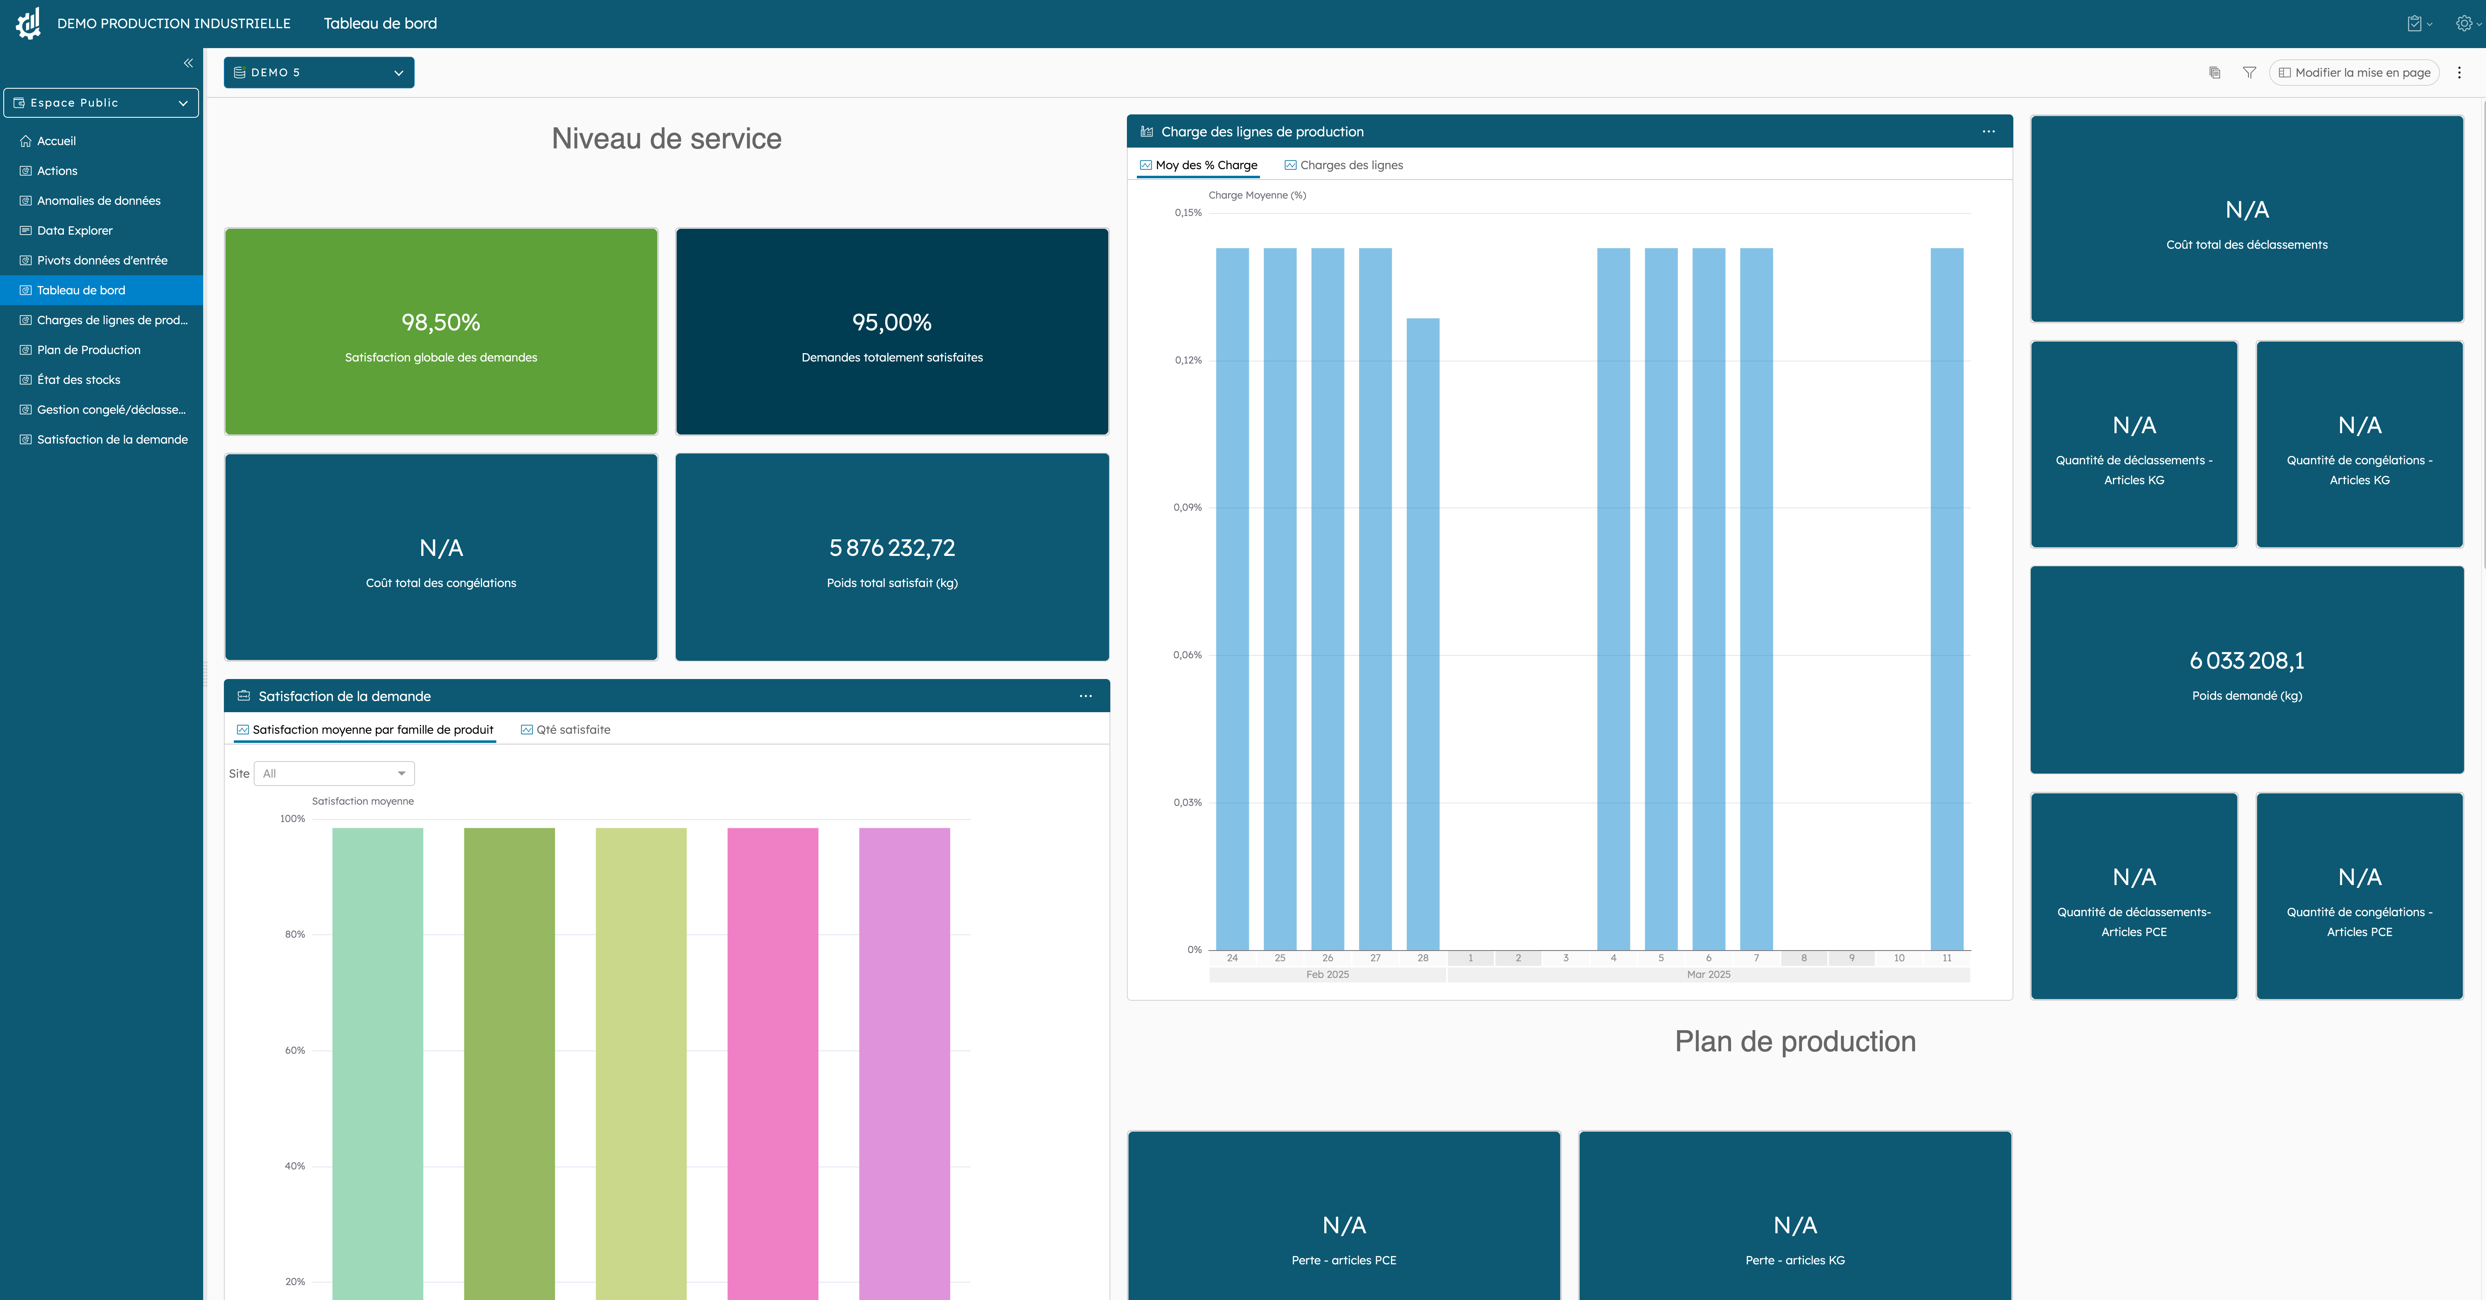
Task: Click the Accueil home icon
Action: click(26, 141)
